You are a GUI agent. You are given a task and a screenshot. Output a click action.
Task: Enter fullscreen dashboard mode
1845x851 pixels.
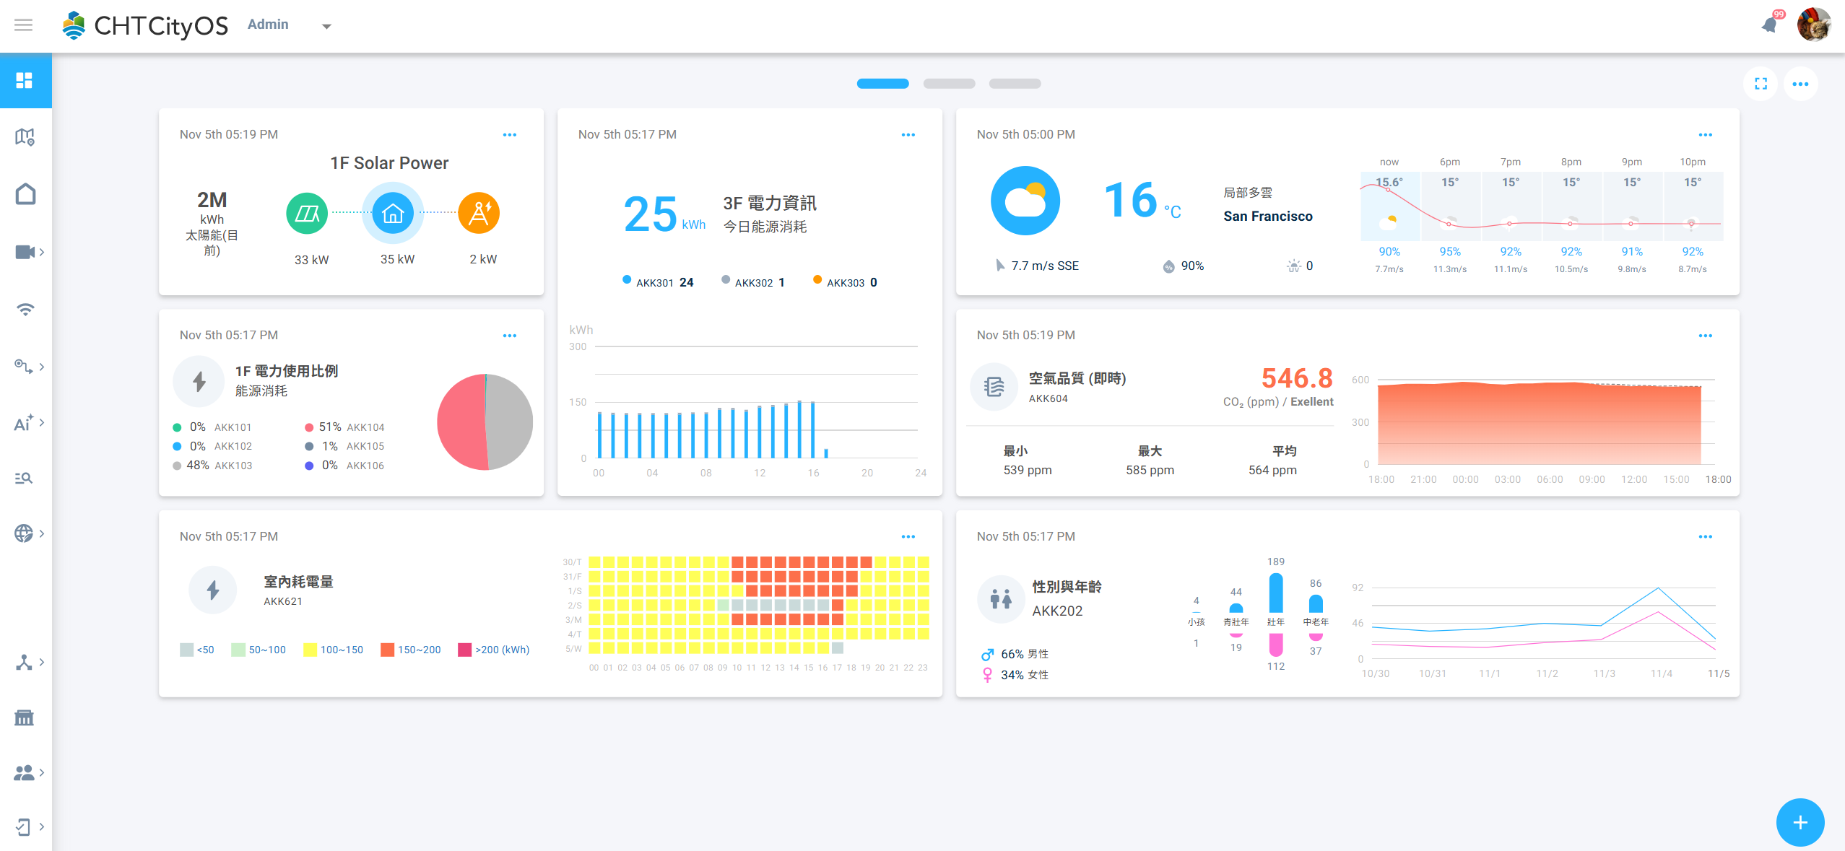click(x=1761, y=84)
